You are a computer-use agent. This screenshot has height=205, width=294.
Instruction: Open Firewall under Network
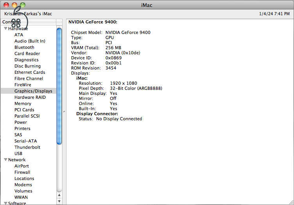tap(22, 172)
